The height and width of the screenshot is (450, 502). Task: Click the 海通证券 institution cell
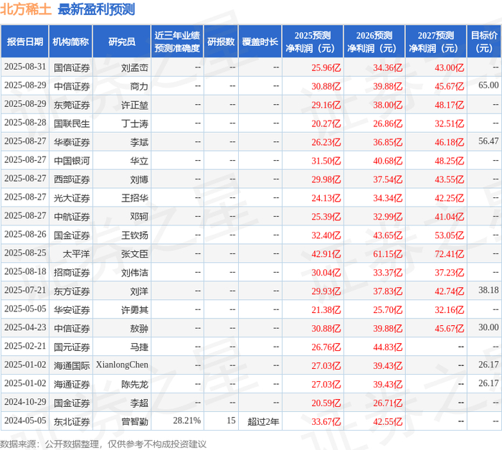72,384
